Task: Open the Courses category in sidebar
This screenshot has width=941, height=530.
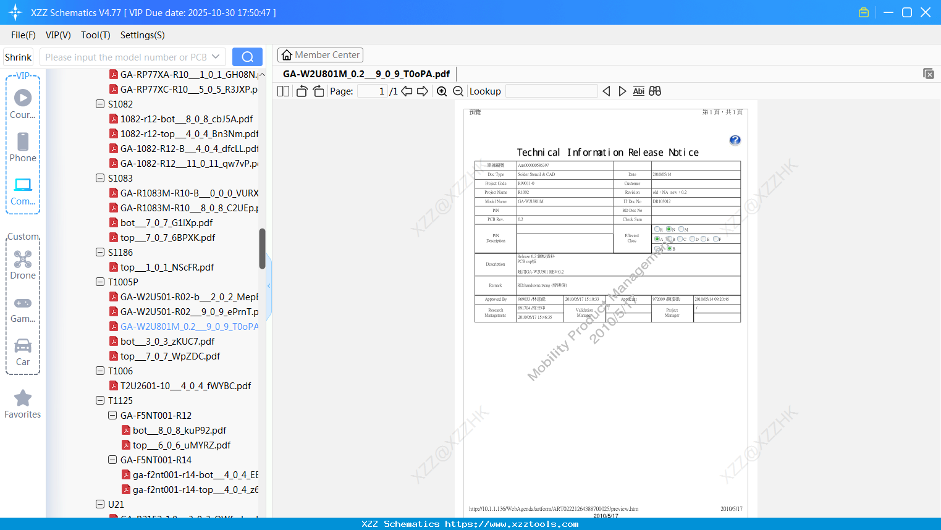Action: coord(23,104)
